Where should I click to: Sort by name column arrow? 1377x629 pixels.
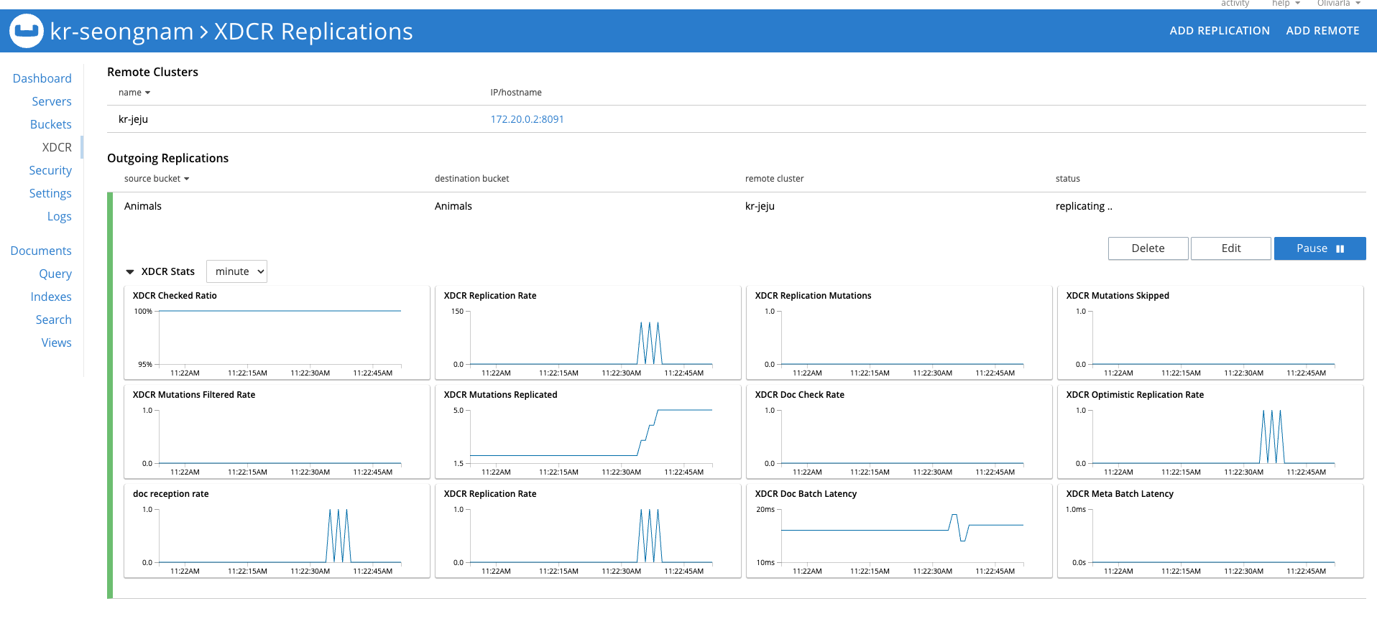147,93
